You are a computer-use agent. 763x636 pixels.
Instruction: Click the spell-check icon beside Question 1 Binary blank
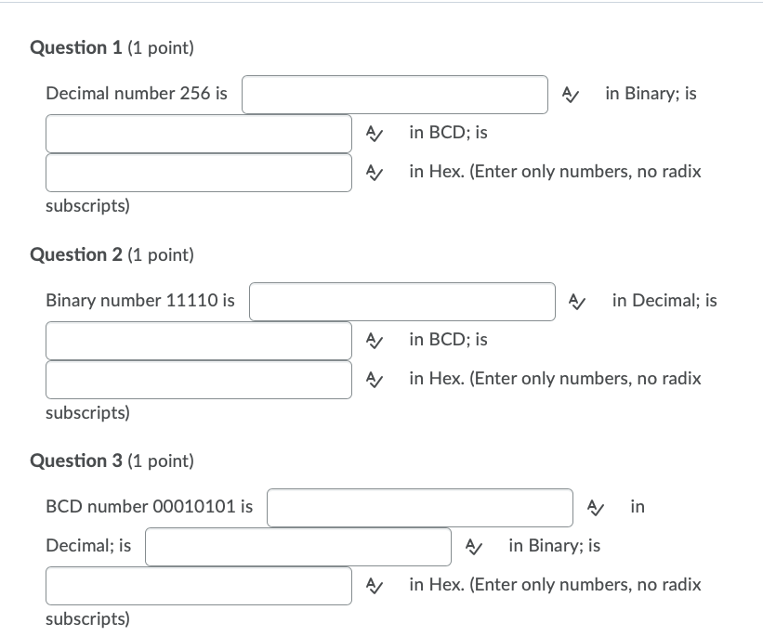[x=571, y=94]
